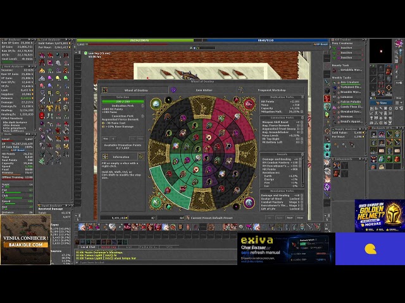Screen dimensions: 405x303
Task: Click the red top-right gem socket
Action: pyautogui.click(x=249, y=104)
